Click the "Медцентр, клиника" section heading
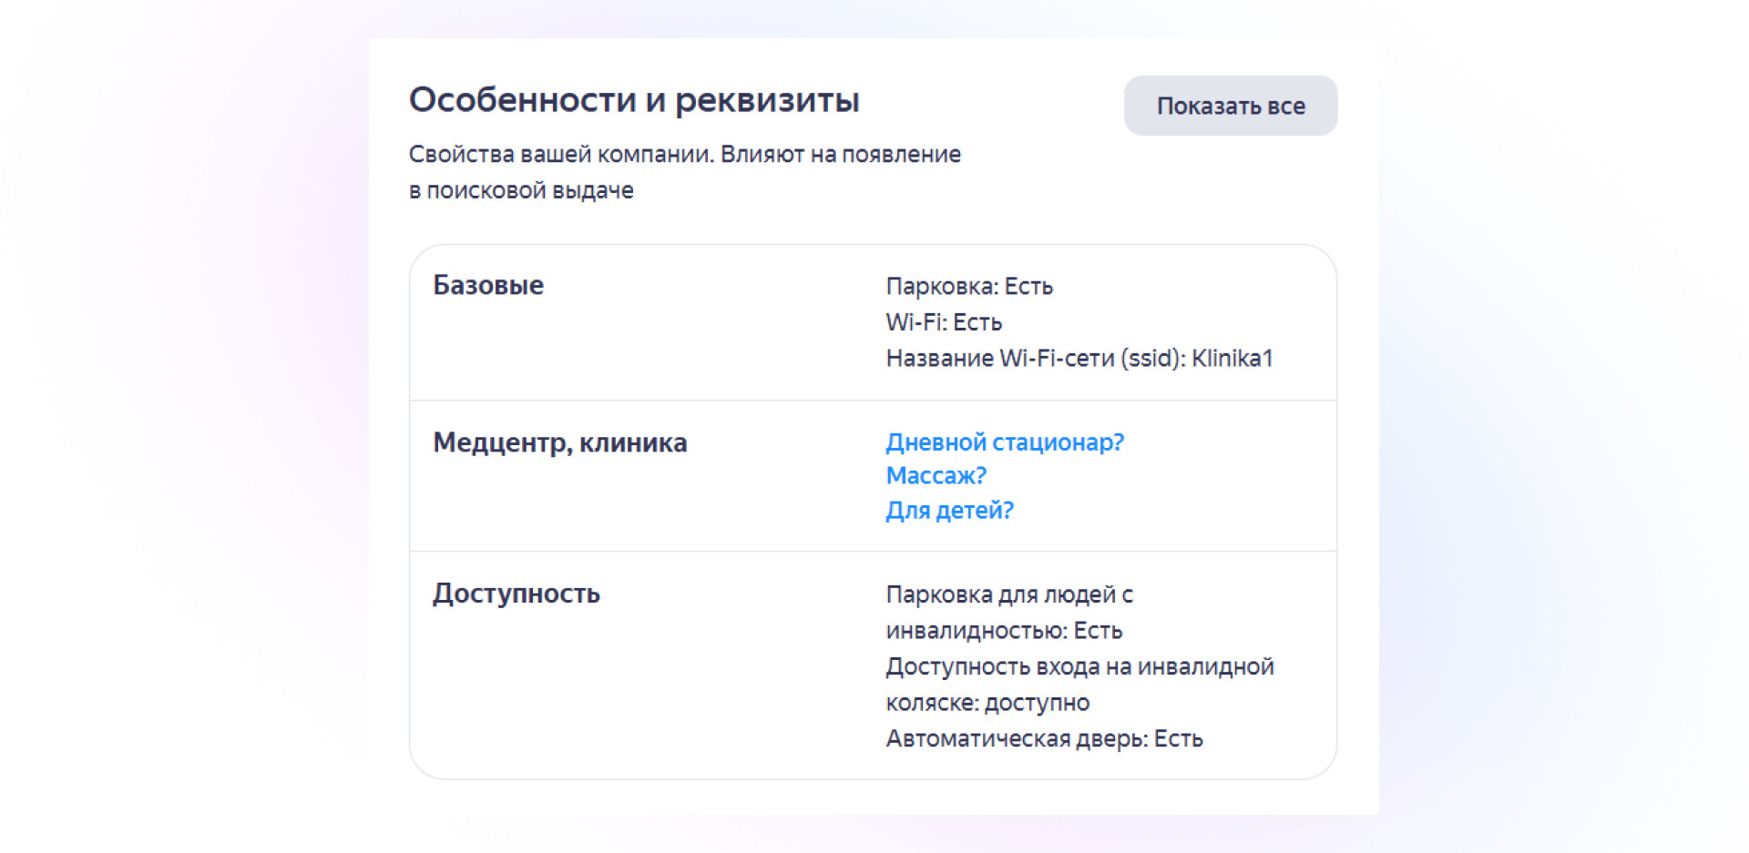The height and width of the screenshot is (853, 1749). (559, 443)
